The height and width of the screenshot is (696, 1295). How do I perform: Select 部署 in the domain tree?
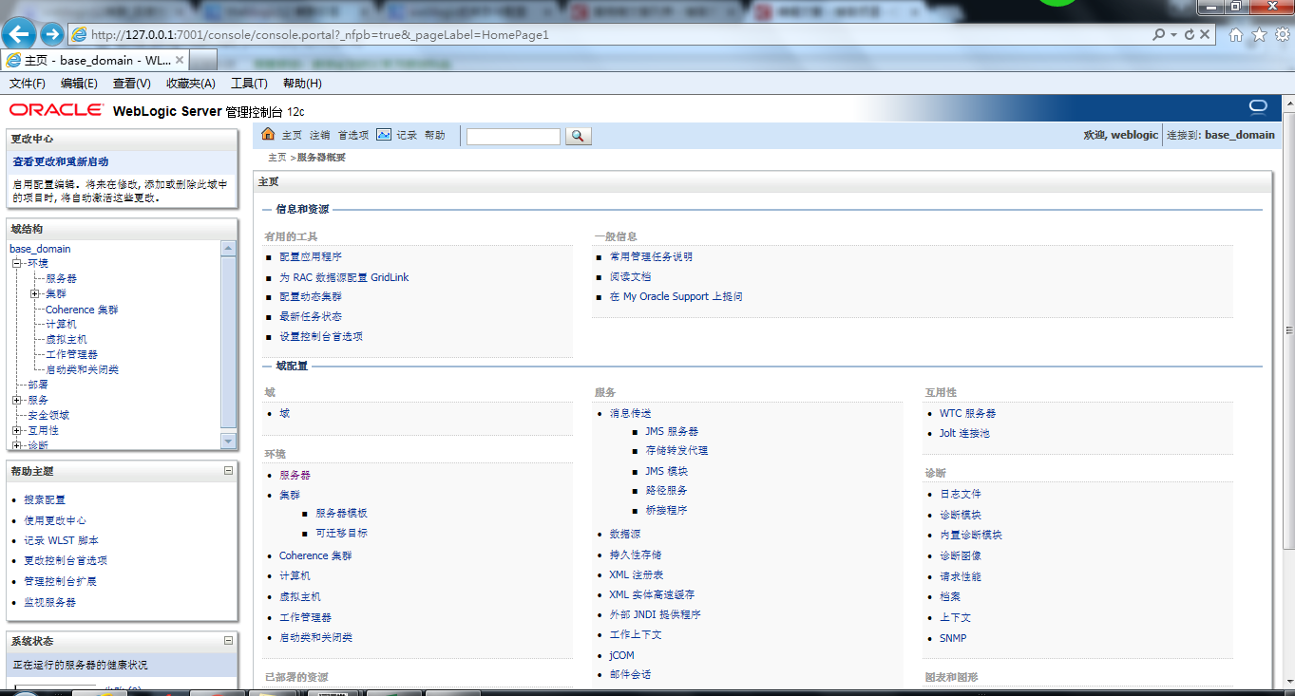[37, 386]
